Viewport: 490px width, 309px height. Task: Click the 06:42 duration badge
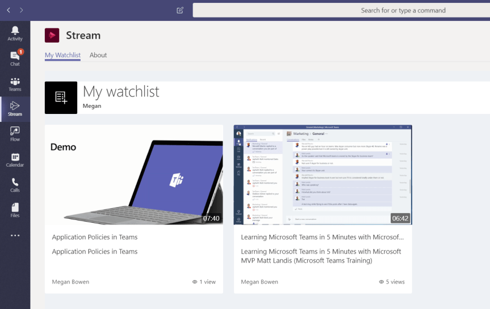(400, 218)
